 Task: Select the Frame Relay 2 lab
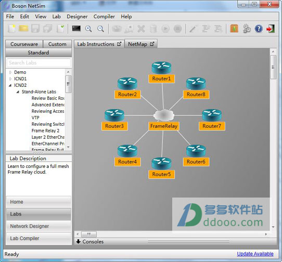[45, 130]
